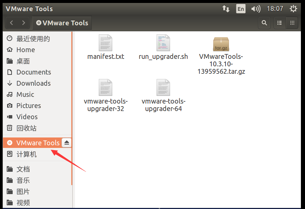Open Pictures in the sidebar
Screen dimensions: 305x209
click(37, 105)
